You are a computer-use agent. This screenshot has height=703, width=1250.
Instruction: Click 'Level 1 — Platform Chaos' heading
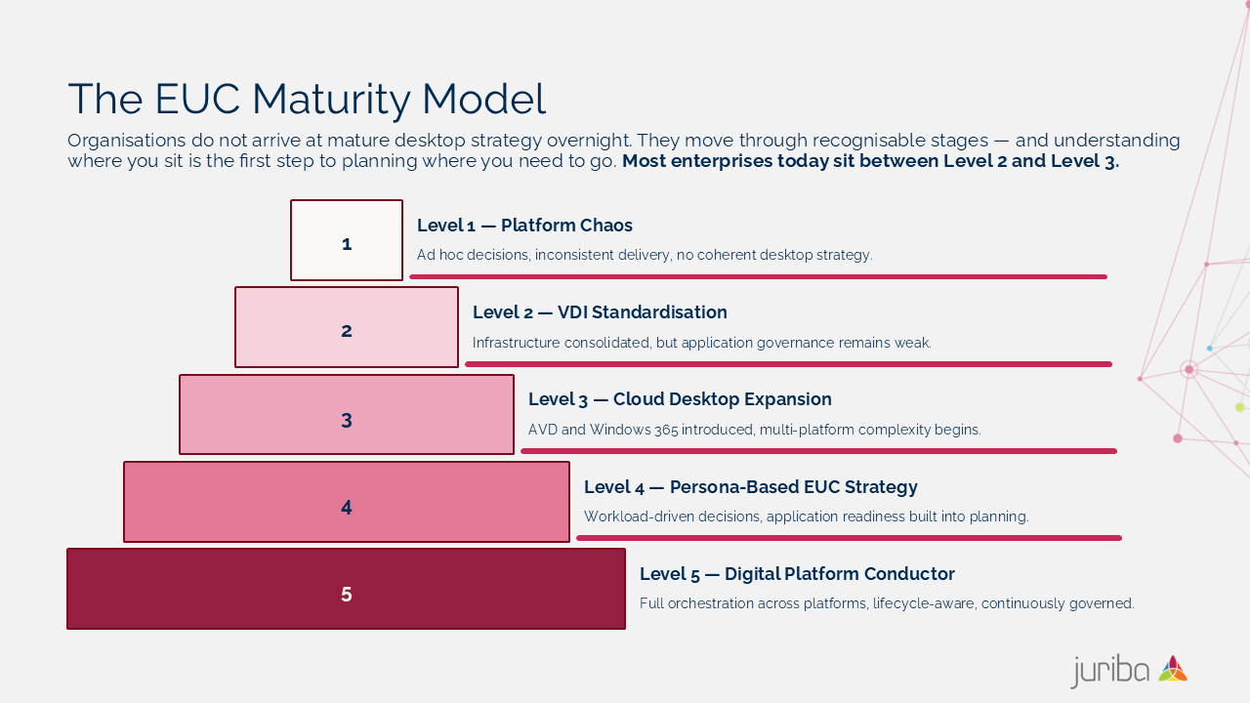coord(524,226)
